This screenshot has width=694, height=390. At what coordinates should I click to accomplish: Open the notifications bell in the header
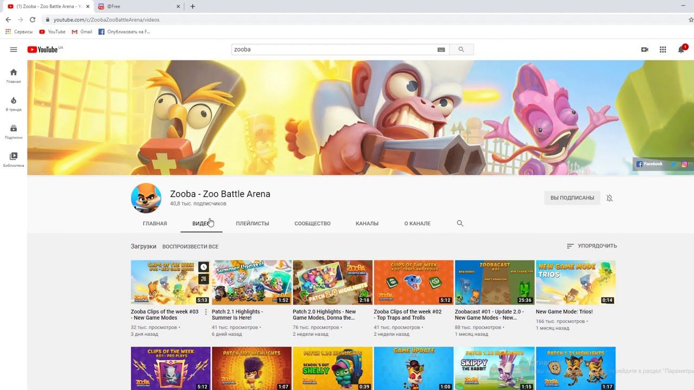click(x=682, y=49)
